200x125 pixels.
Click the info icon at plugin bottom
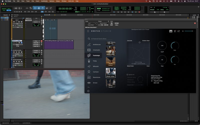point(88,91)
